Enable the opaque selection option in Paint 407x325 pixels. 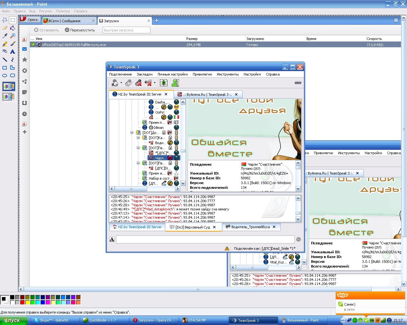tap(9, 86)
